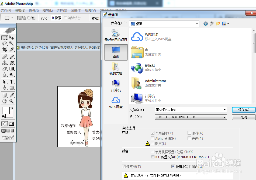Viewport: 256px width, 180px height.
Task: Toggle the 图层(L) save option checkbox
Action: coord(153,144)
